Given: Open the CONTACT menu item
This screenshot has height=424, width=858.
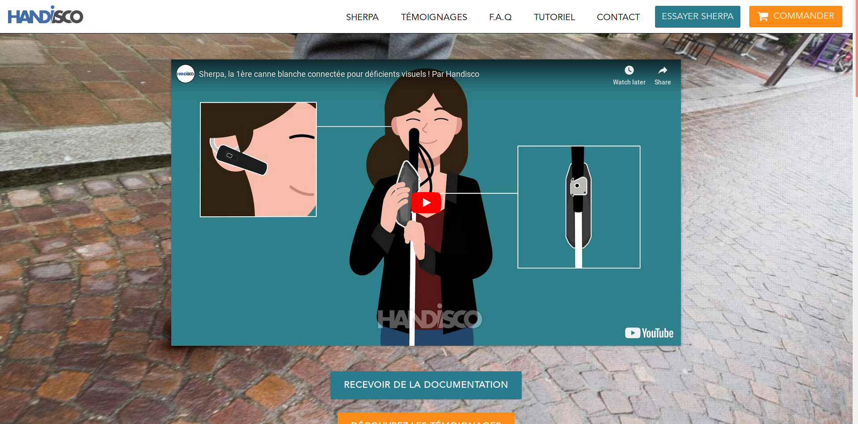Looking at the screenshot, I should pos(618,17).
